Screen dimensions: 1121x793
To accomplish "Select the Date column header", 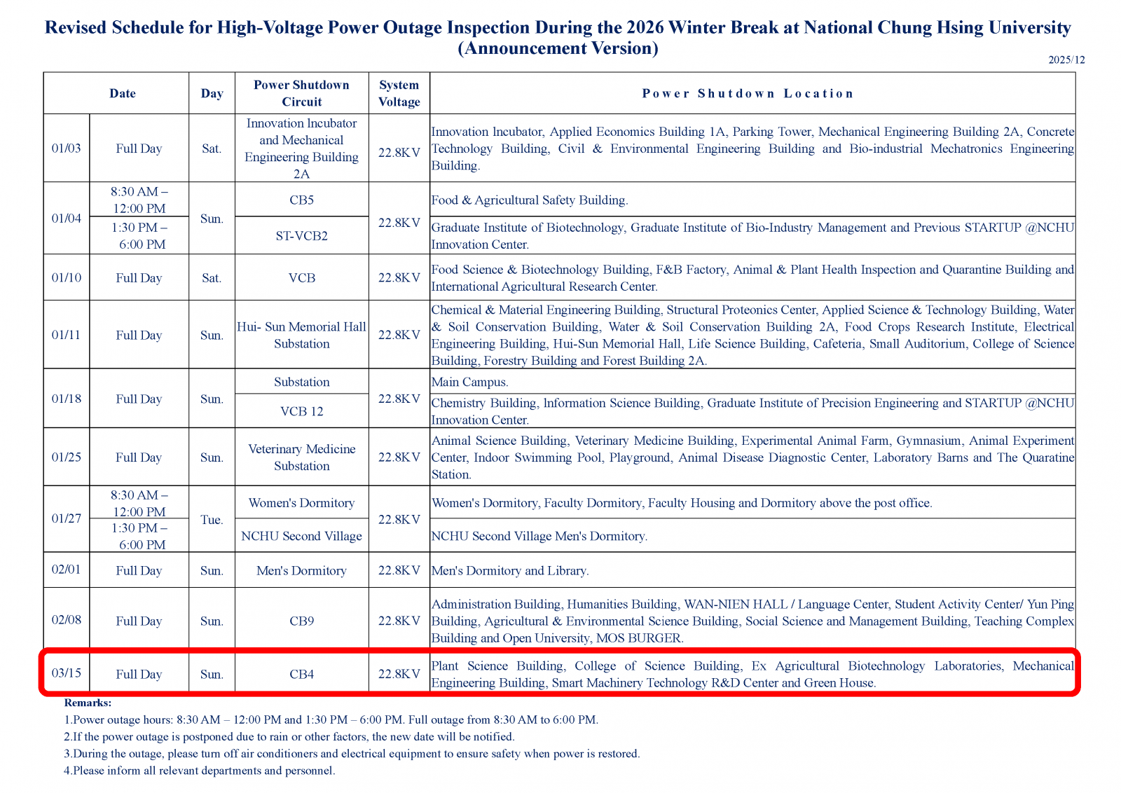I will pos(123,93).
